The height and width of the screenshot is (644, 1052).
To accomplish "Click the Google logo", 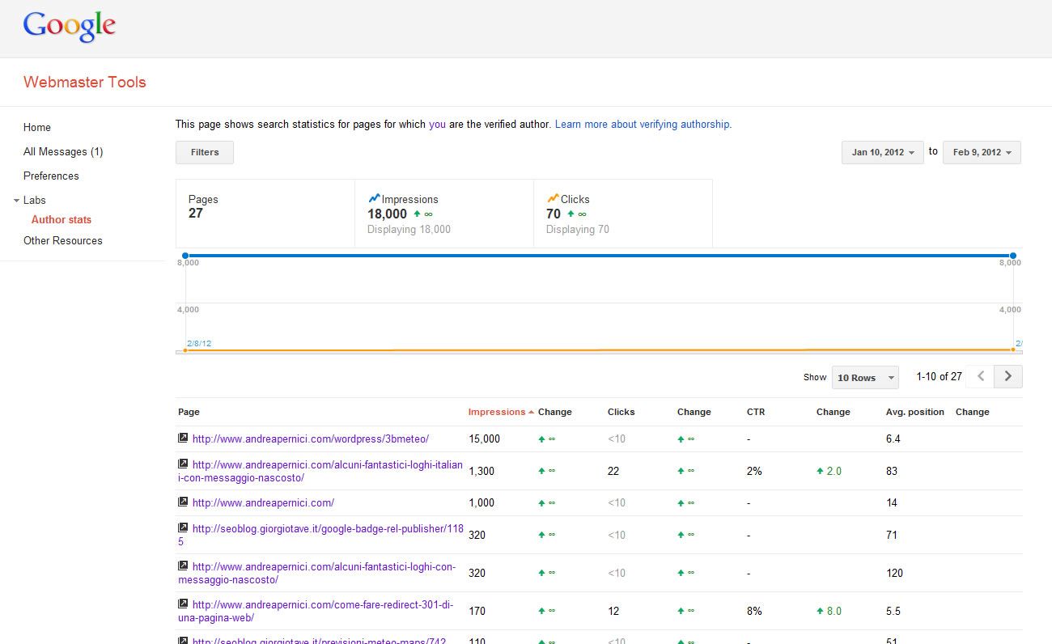I will [x=70, y=27].
